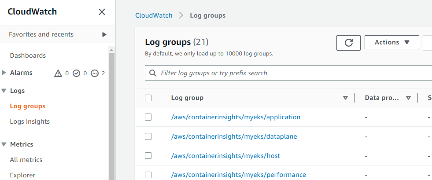Click the OK alarms checkmark icon

point(76,73)
